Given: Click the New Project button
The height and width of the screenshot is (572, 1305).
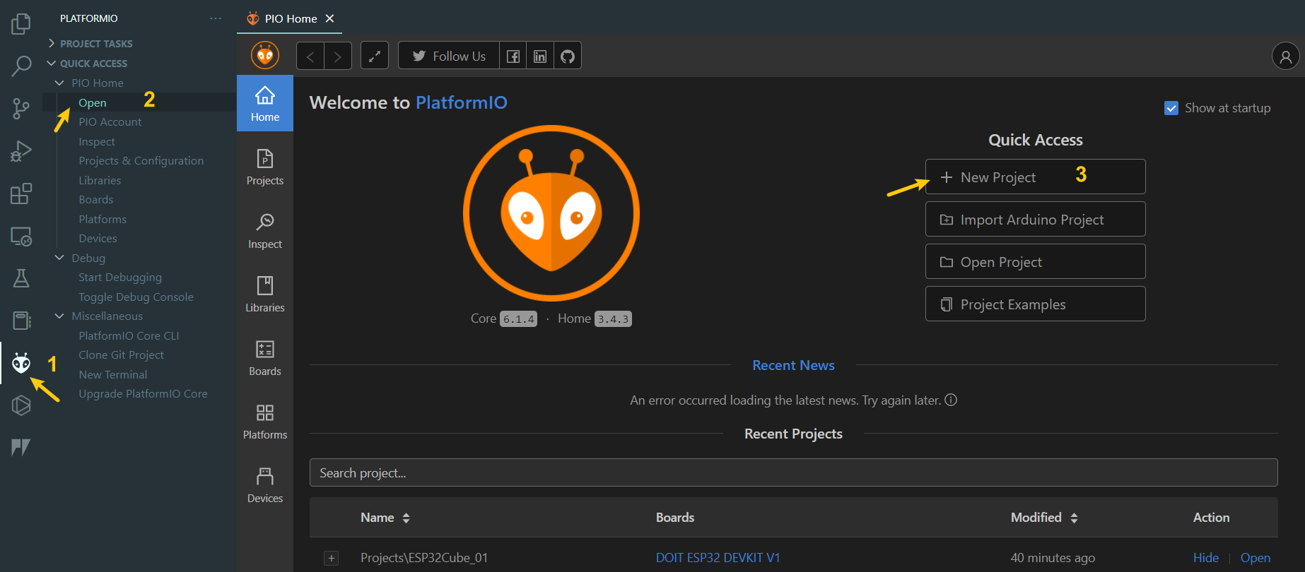Looking at the screenshot, I should (1036, 177).
